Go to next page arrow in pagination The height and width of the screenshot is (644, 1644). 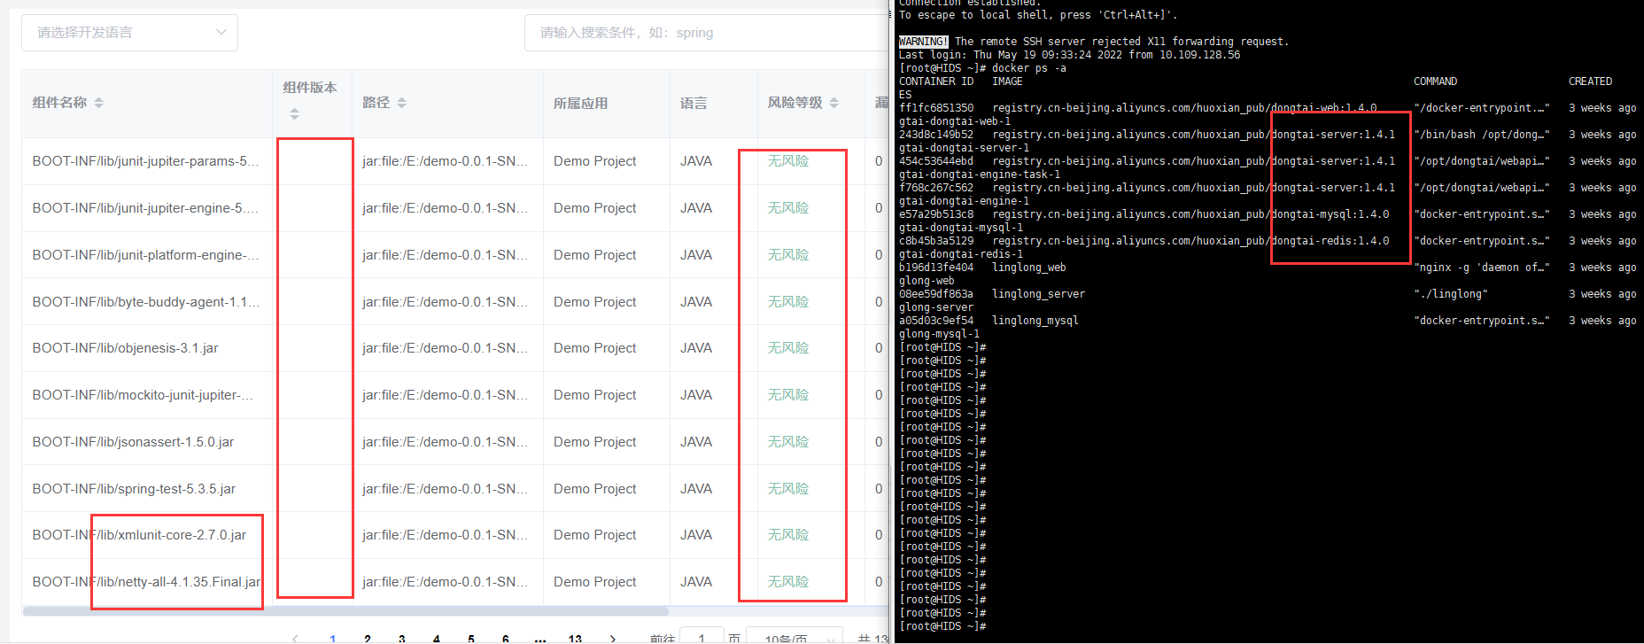612,638
